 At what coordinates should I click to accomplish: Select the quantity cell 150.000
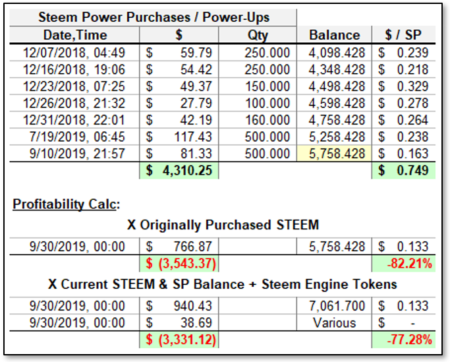(x=258, y=86)
